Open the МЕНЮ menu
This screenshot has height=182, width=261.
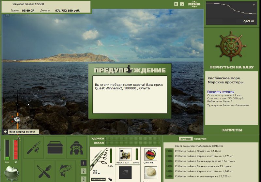point(194,4)
